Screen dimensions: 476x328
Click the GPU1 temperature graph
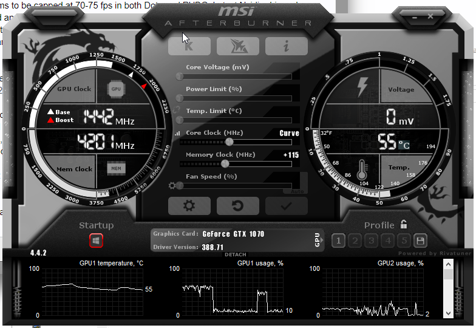[x=92, y=292]
